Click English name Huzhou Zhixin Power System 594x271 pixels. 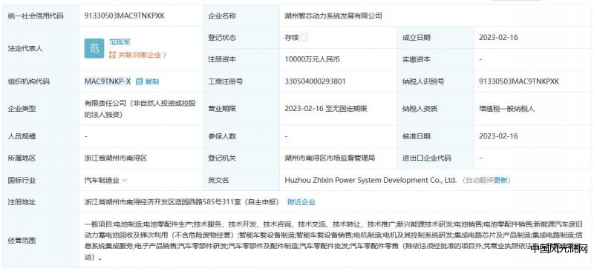pos(333,180)
